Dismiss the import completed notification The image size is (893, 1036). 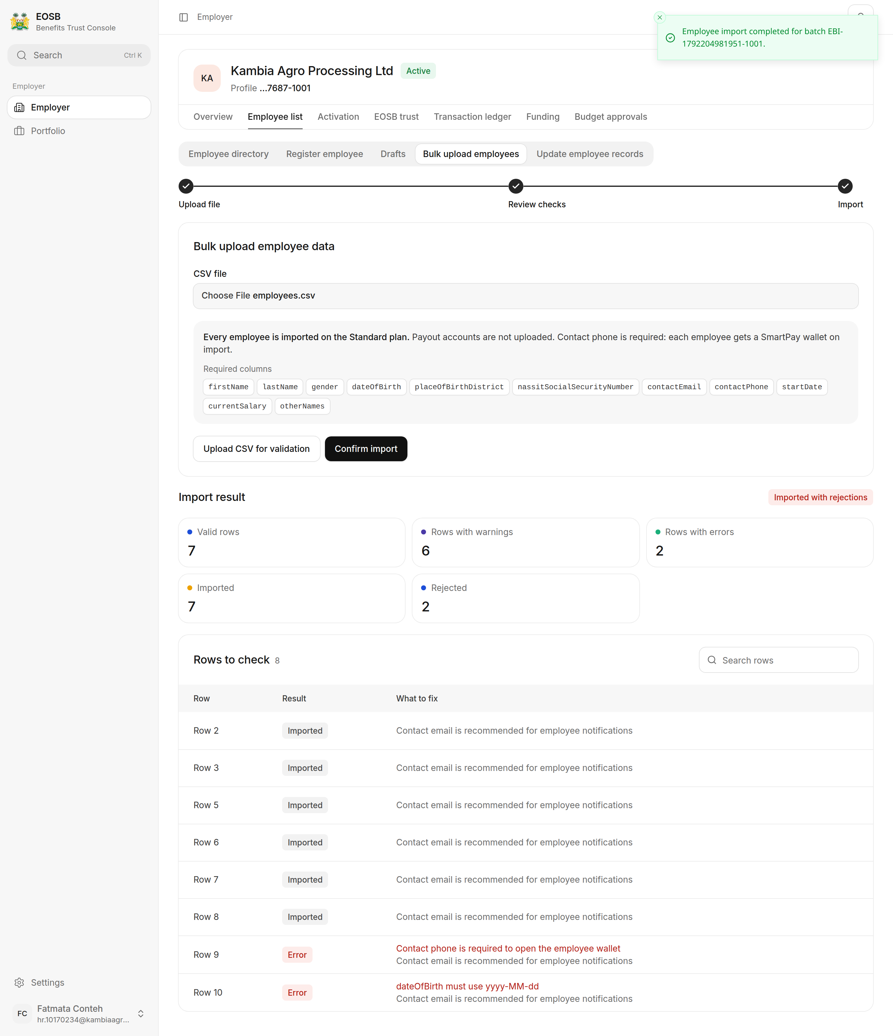click(x=660, y=17)
